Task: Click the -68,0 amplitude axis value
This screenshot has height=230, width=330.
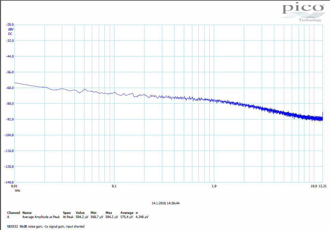Action: (x=10, y=88)
